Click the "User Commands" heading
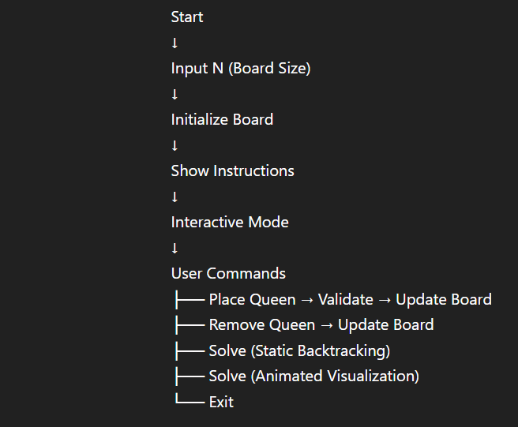The image size is (518, 427). tap(228, 273)
